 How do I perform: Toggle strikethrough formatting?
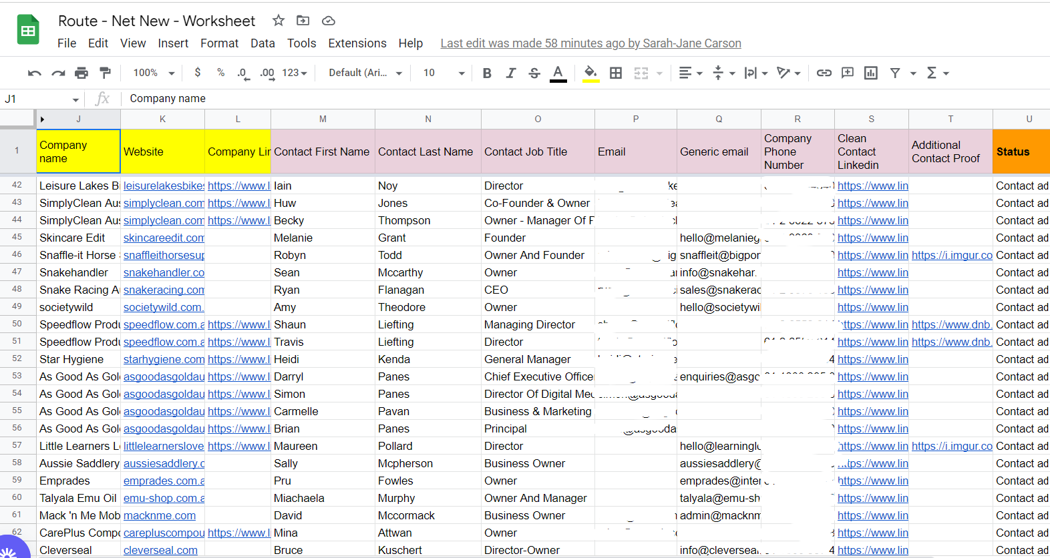pyautogui.click(x=534, y=73)
